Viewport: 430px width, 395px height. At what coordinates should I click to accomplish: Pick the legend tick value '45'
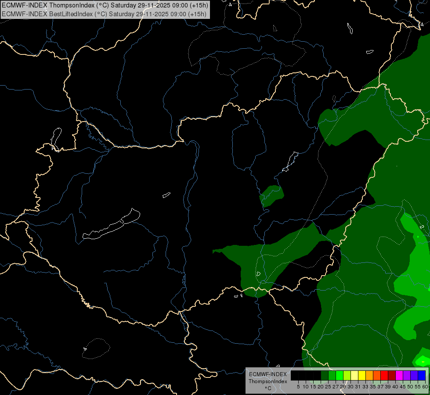tap(403, 387)
